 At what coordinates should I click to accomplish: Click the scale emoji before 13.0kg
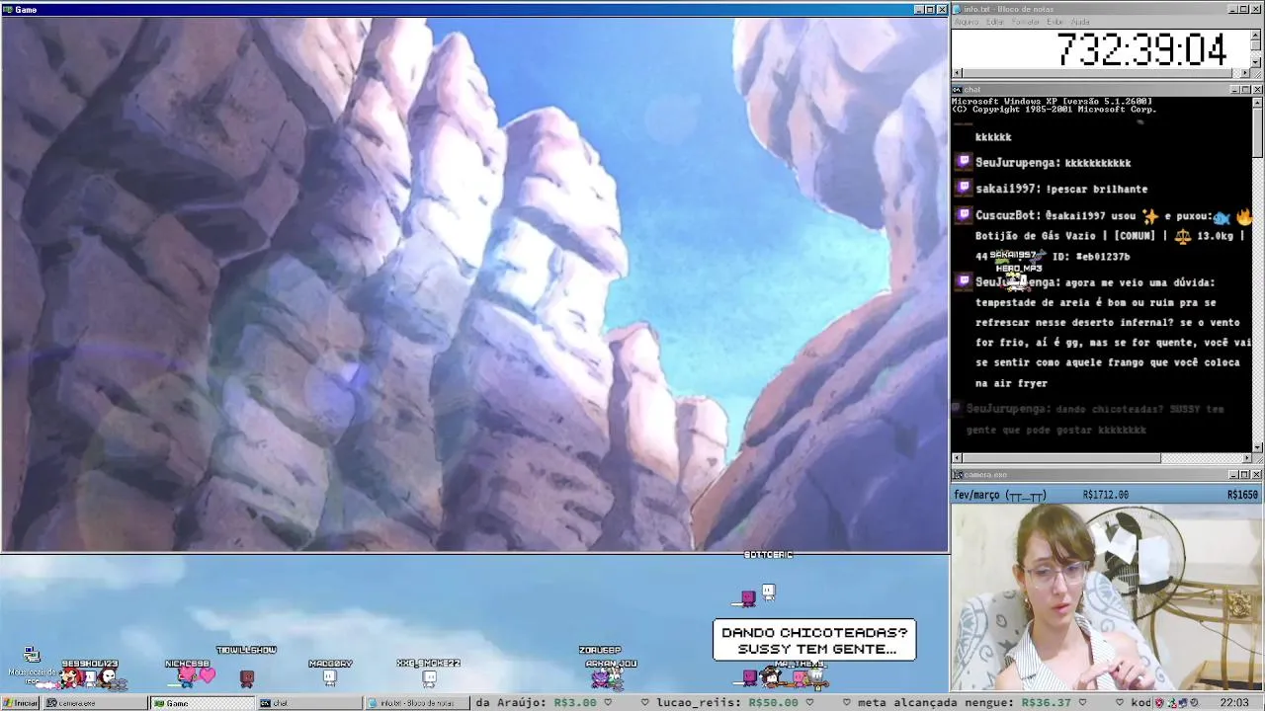(1182, 236)
